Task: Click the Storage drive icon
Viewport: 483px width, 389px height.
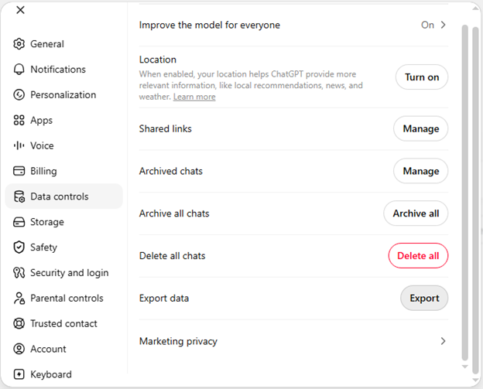Action: (19, 222)
